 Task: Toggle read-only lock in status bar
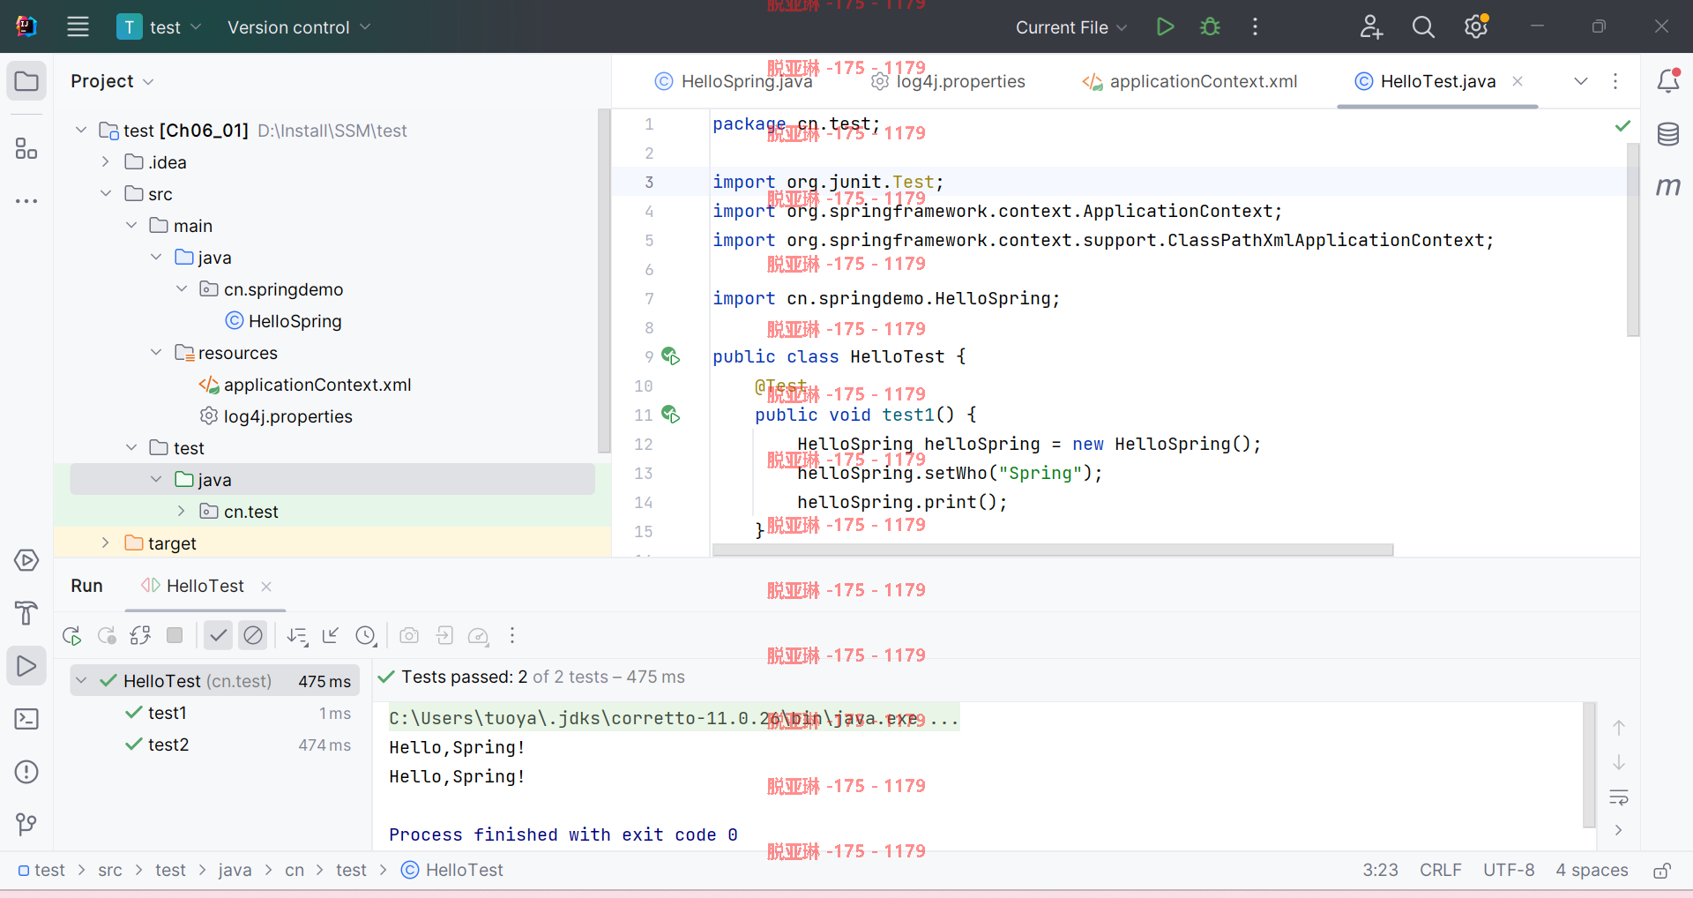[1662, 871]
